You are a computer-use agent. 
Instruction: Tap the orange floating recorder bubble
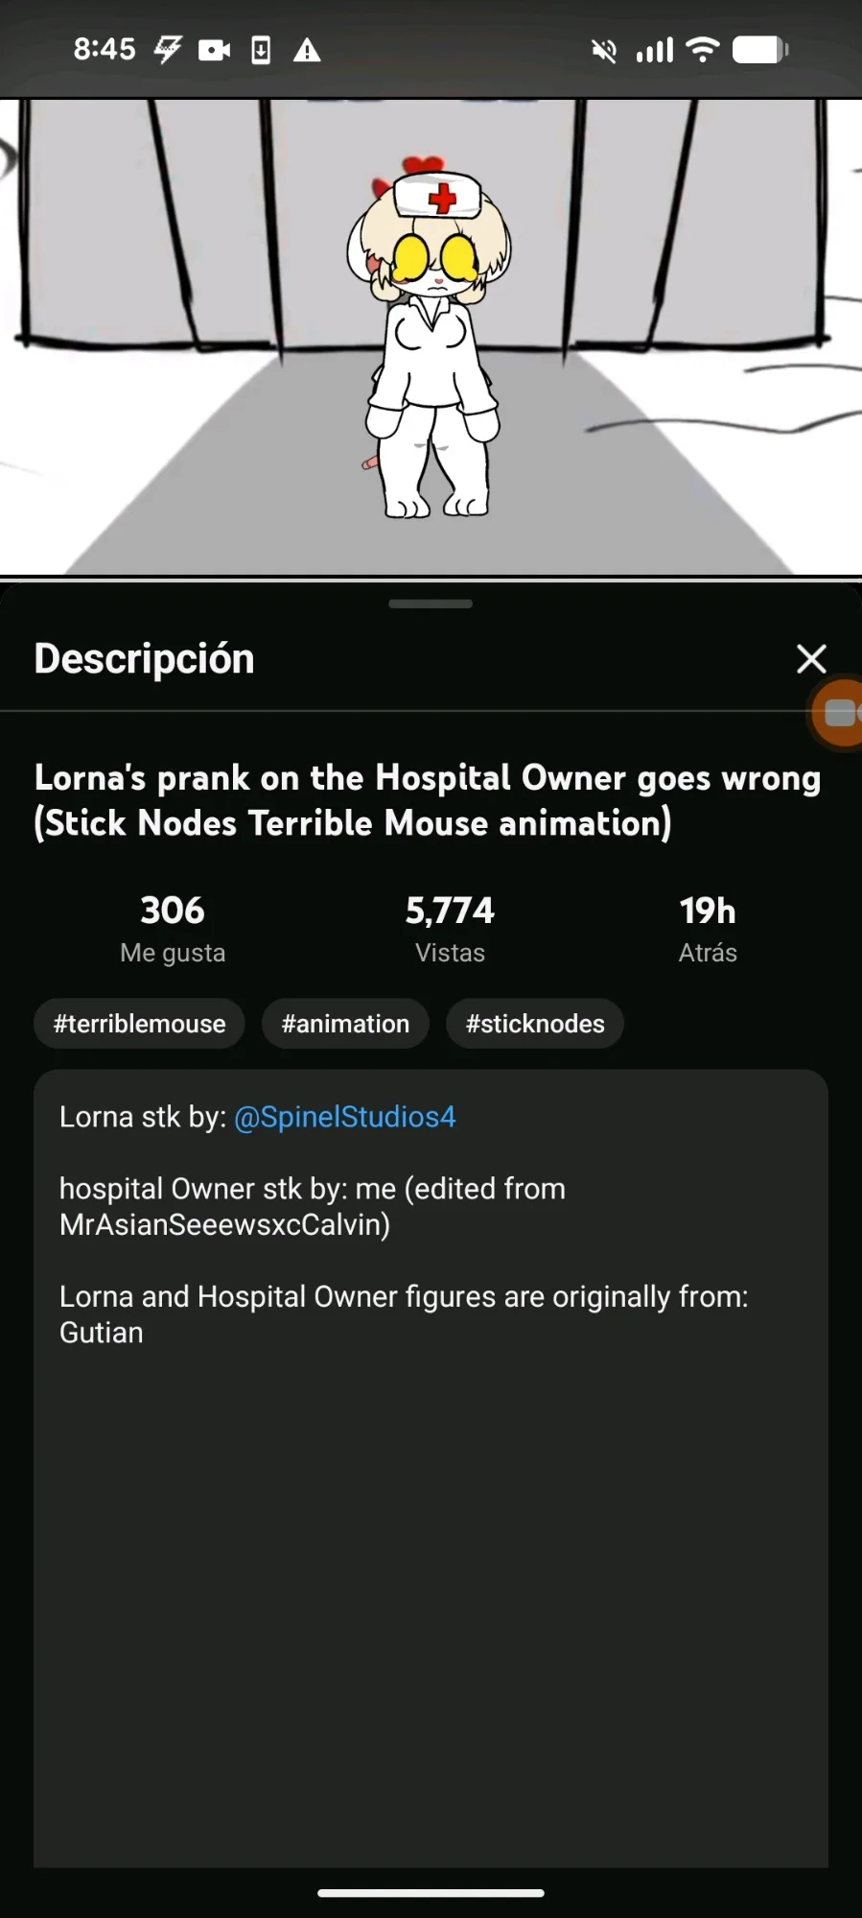(x=839, y=713)
